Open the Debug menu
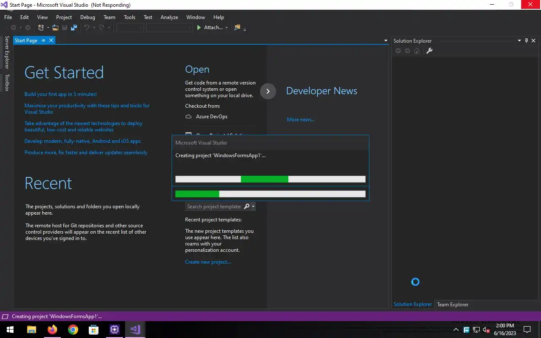The width and height of the screenshot is (541, 338). pos(87,17)
